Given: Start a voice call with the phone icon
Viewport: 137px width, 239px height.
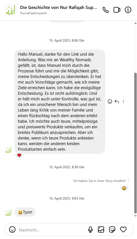Looking at the screenshot, I should (x=106, y=10).
